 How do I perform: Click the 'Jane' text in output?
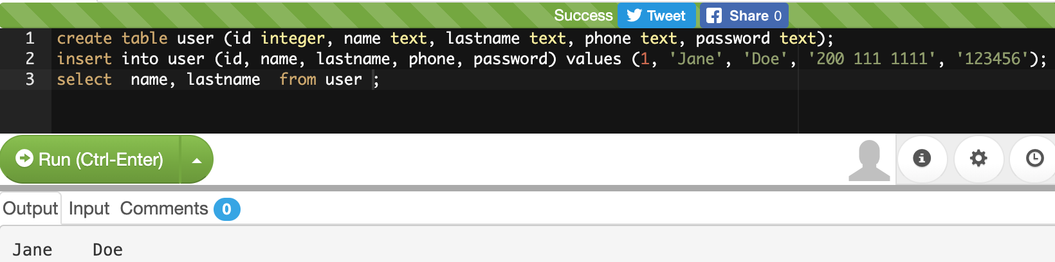pos(32,250)
